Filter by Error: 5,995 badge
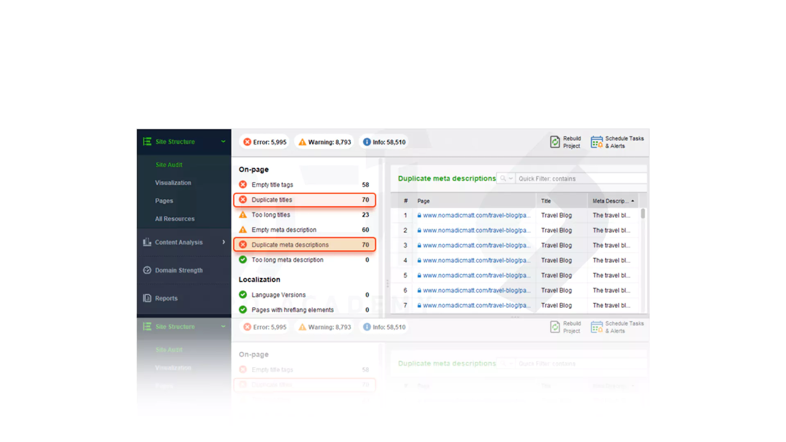The image size is (786, 442). pyautogui.click(x=264, y=142)
